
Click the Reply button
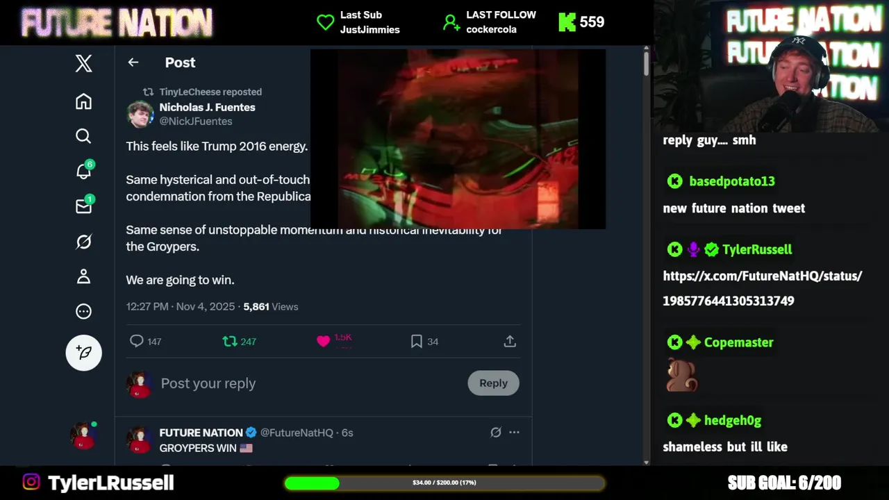493,383
